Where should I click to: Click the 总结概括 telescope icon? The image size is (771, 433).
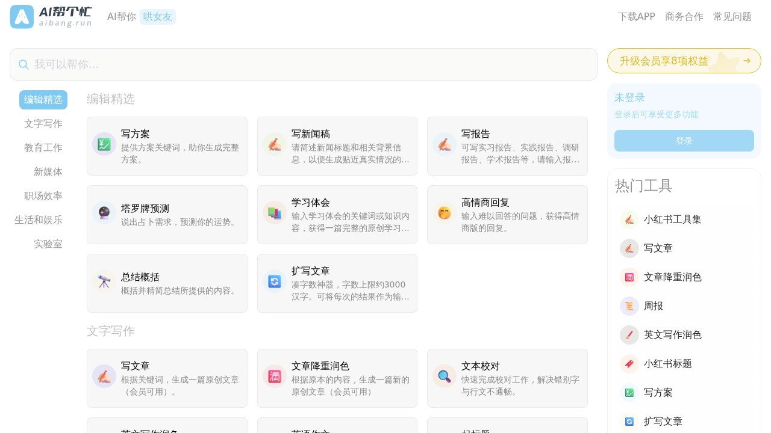point(104,281)
